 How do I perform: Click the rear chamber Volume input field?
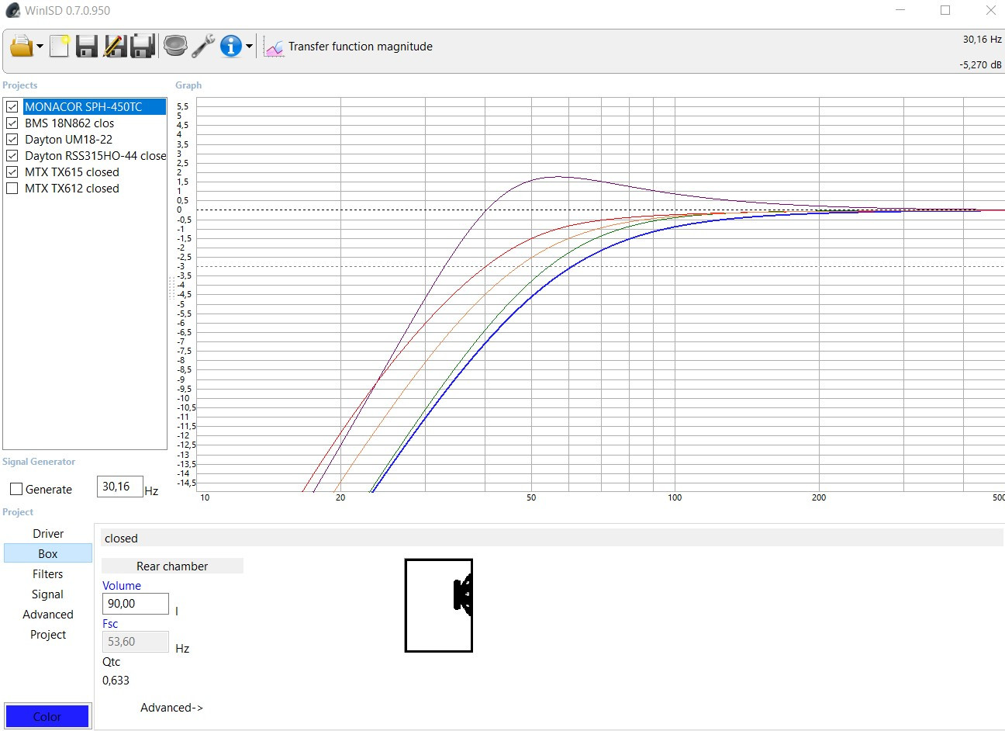[135, 604]
